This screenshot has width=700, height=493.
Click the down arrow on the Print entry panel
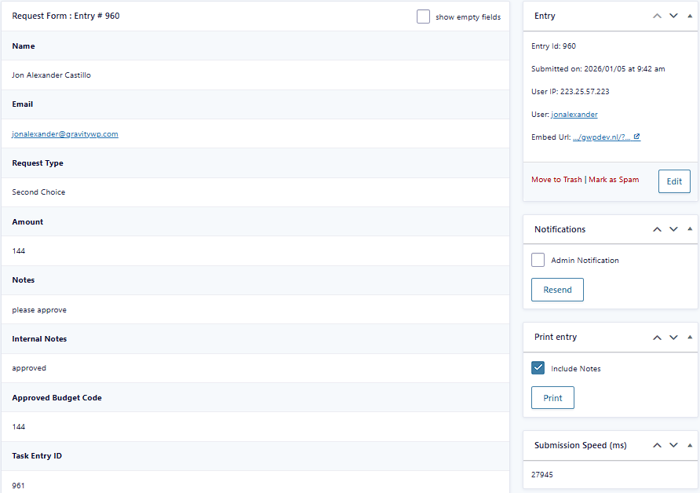673,337
